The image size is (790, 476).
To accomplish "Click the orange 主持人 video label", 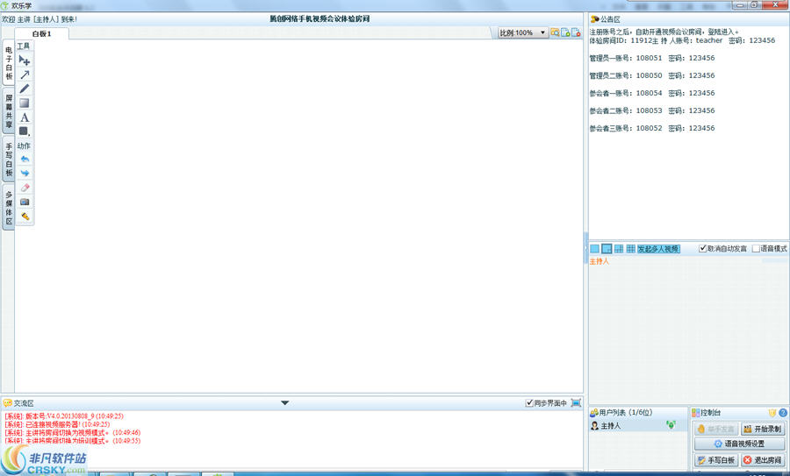I will click(599, 261).
